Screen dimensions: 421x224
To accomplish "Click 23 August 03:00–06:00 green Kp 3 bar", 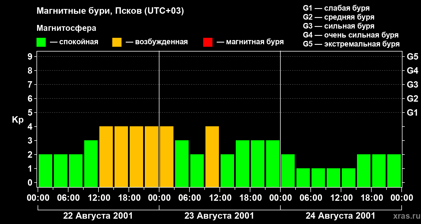I will coord(182,164).
